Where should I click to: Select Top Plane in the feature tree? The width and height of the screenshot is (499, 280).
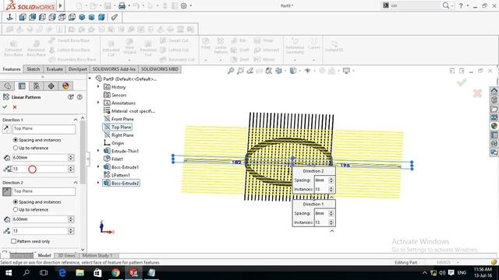coord(122,127)
